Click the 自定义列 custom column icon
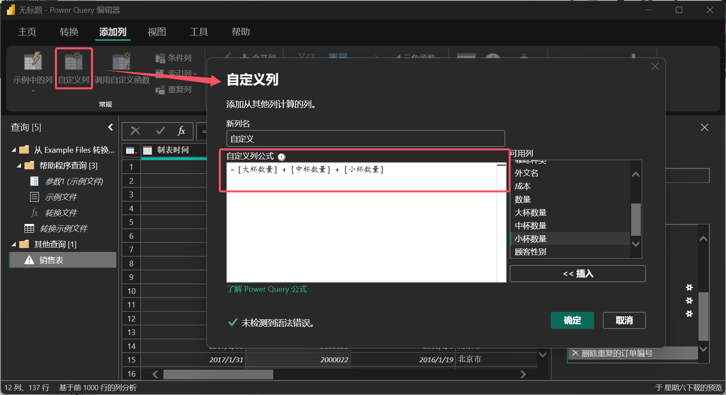The width and height of the screenshot is (726, 395). pos(73,61)
